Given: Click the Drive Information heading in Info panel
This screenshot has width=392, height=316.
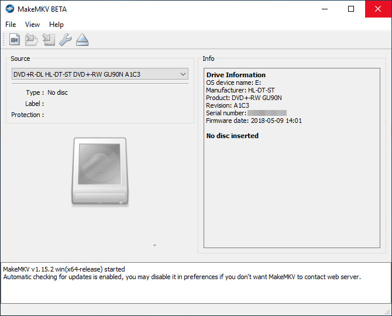Looking at the screenshot, I should (236, 75).
